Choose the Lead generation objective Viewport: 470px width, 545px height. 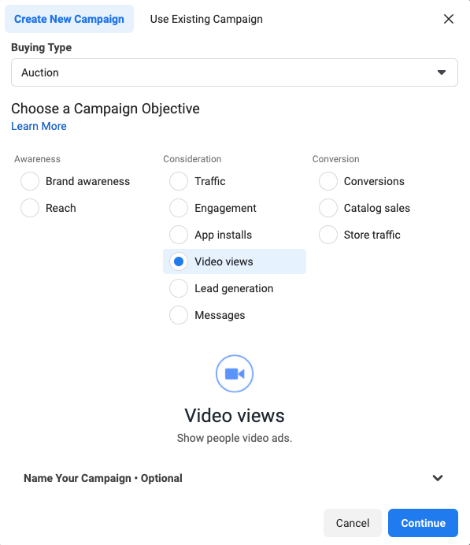point(179,288)
